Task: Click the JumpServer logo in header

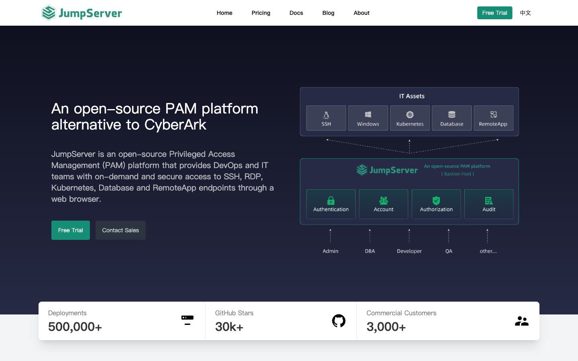Action: click(82, 13)
